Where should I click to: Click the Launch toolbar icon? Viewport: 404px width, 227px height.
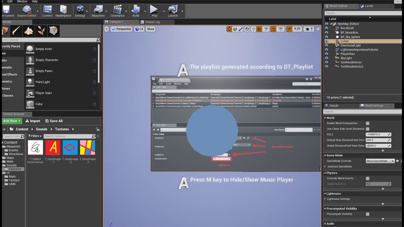coord(173,11)
